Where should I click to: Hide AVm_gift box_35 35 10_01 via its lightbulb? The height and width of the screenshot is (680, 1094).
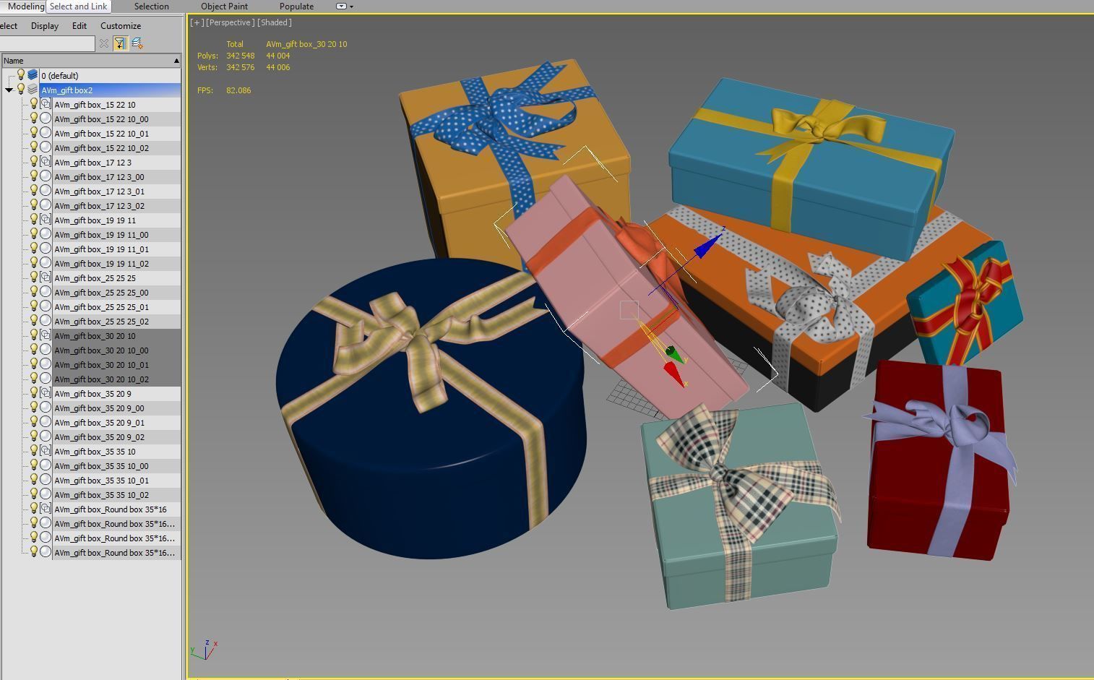coord(33,479)
